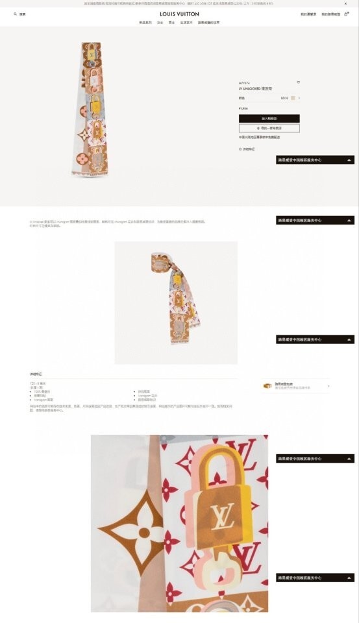Click the store locator icon in 寻找一家专卖店
Screen dimensions: 359x623
[258, 128]
